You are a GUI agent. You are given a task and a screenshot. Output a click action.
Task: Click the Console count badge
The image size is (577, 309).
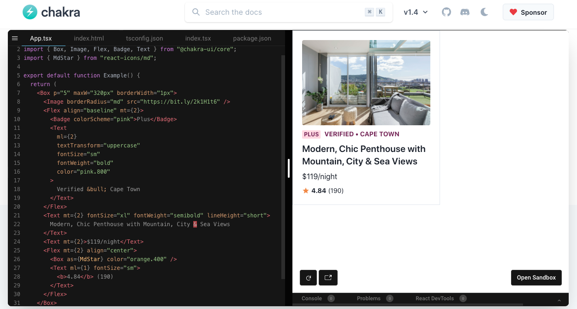[x=331, y=298]
